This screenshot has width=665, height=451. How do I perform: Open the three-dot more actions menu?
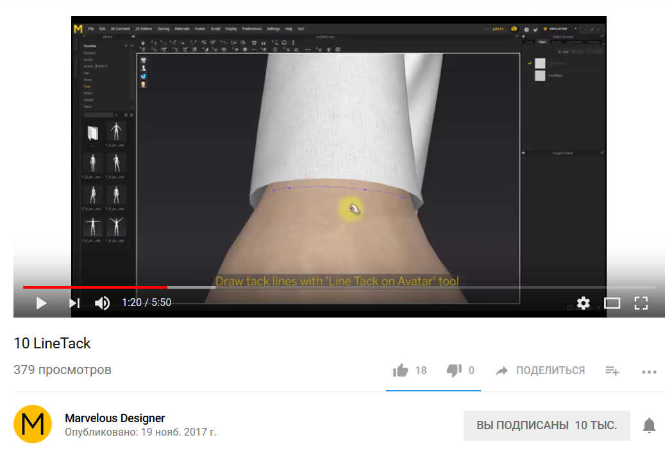coord(649,372)
